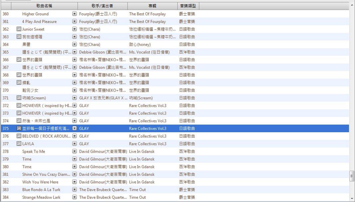Select song title Higher Ground
The width and height of the screenshot is (355, 202).
coord(35,14)
